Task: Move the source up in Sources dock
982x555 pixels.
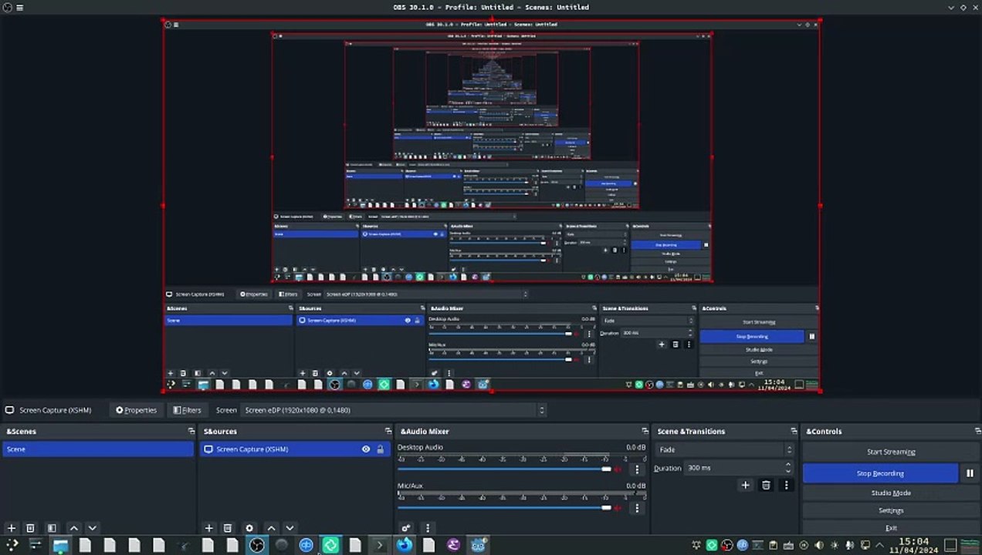Action: pyautogui.click(x=271, y=528)
